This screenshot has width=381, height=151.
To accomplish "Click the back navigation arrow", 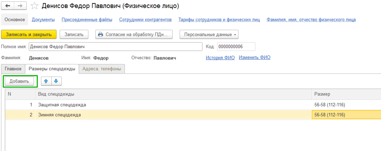I will [x=8, y=6].
